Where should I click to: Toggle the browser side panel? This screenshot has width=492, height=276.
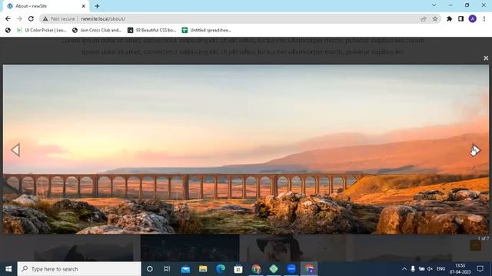(460, 18)
